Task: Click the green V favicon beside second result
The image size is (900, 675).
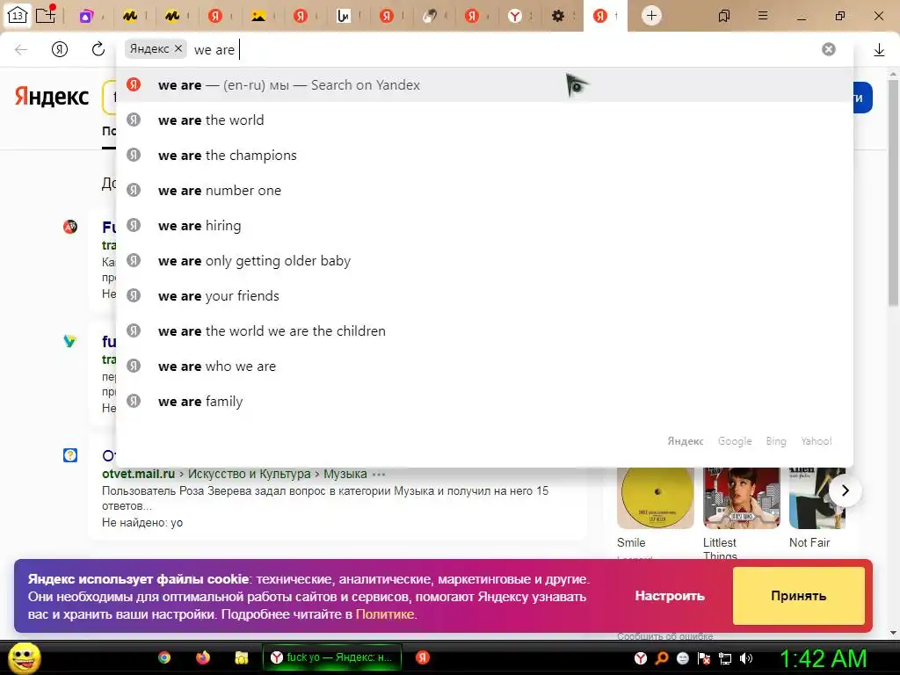Action: point(70,341)
